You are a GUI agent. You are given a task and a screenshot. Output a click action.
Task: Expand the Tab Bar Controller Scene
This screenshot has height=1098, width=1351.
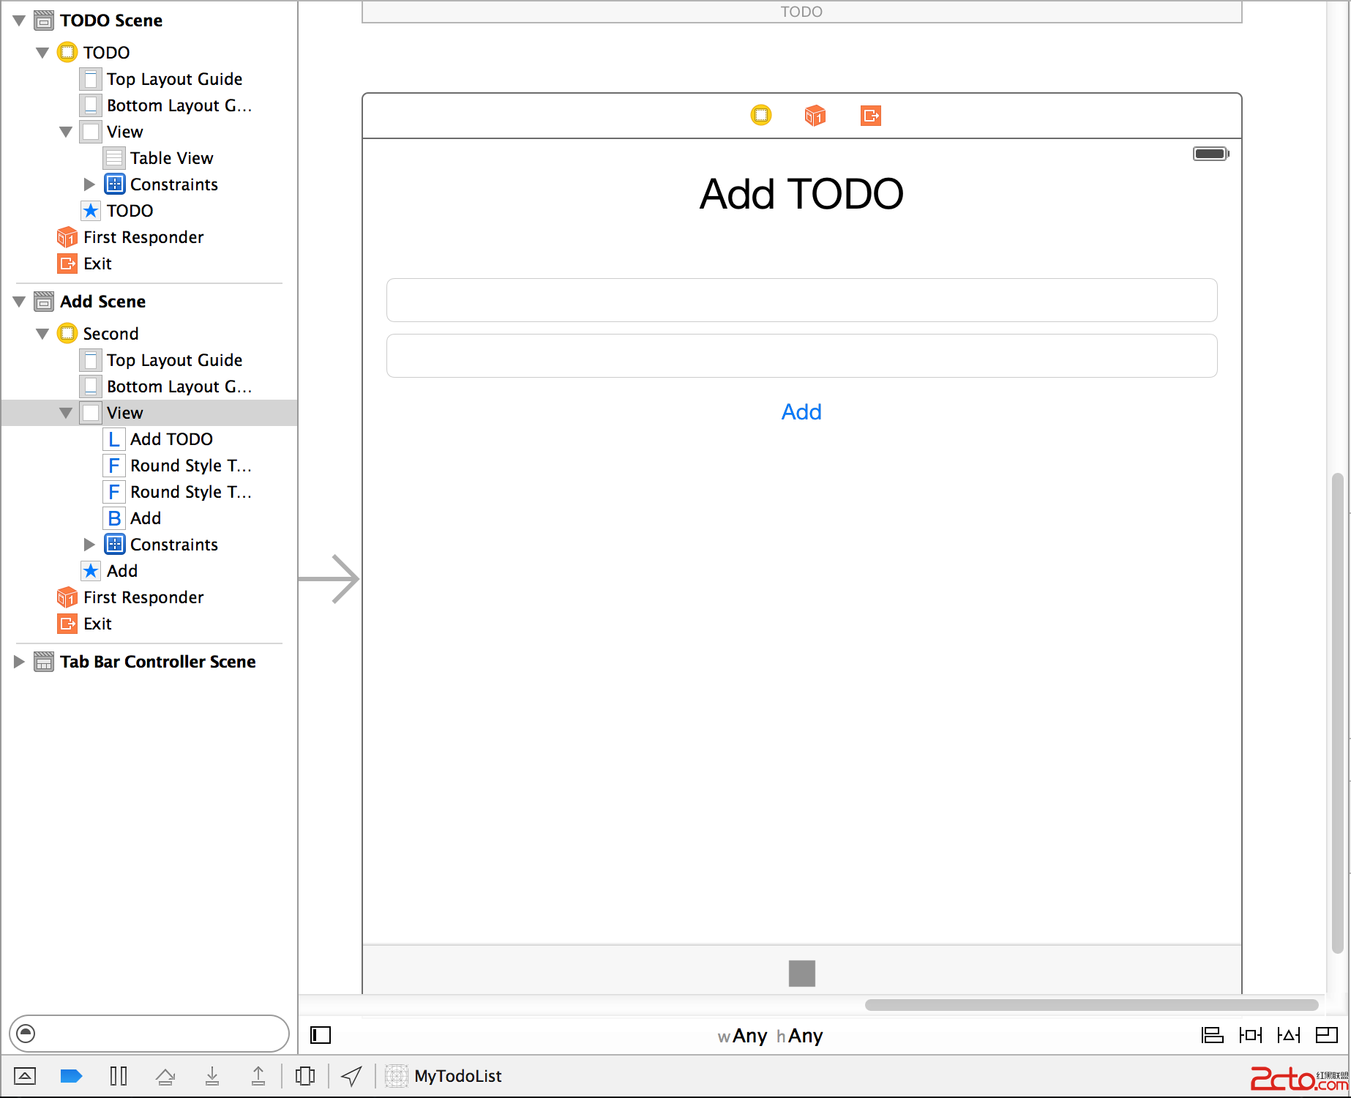point(19,662)
